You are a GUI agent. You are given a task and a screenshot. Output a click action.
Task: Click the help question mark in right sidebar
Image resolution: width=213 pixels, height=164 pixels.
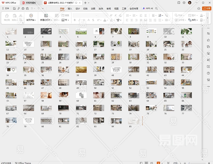[208, 73]
